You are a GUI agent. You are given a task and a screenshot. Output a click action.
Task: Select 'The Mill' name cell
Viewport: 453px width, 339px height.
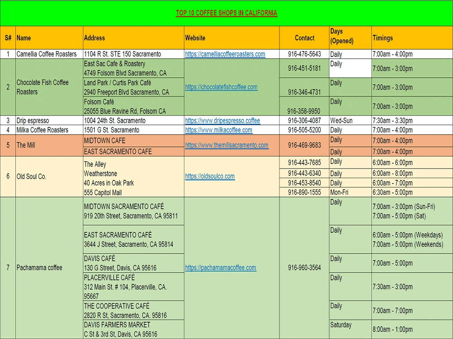(49, 145)
